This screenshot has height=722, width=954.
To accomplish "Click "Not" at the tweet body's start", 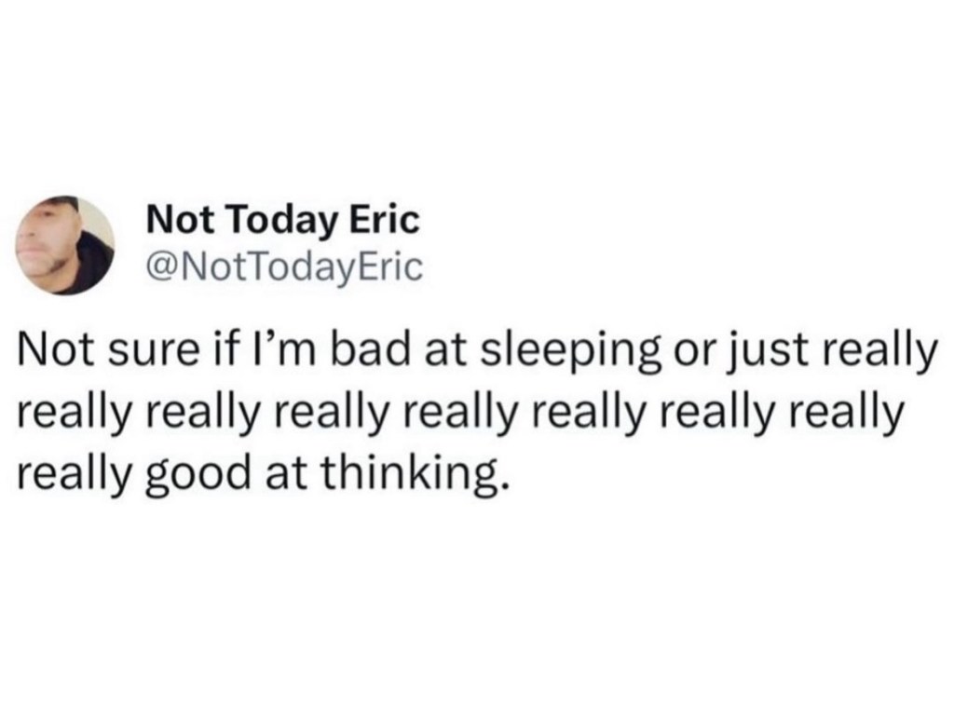I will point(54,354).
